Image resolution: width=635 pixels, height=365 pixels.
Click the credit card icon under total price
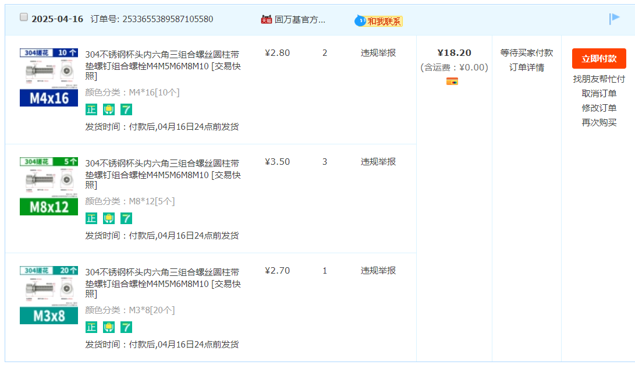pos(452,81)
